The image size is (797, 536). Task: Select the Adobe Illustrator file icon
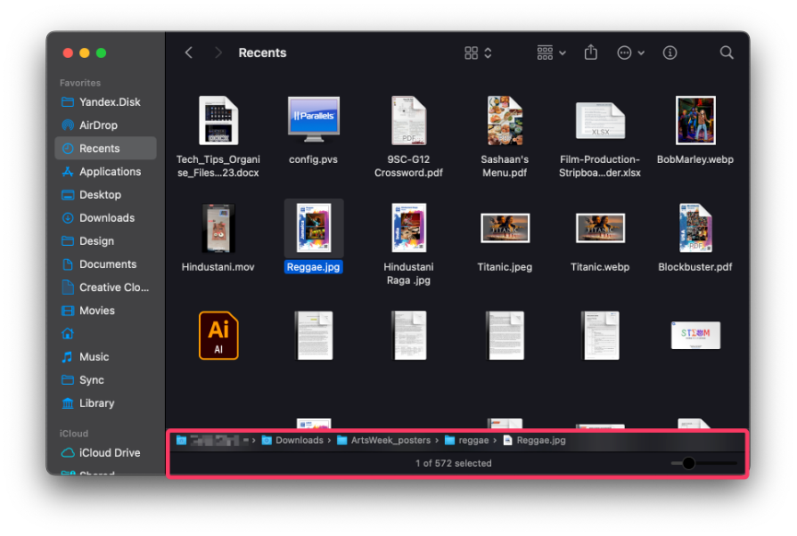[x=218, y=335]
